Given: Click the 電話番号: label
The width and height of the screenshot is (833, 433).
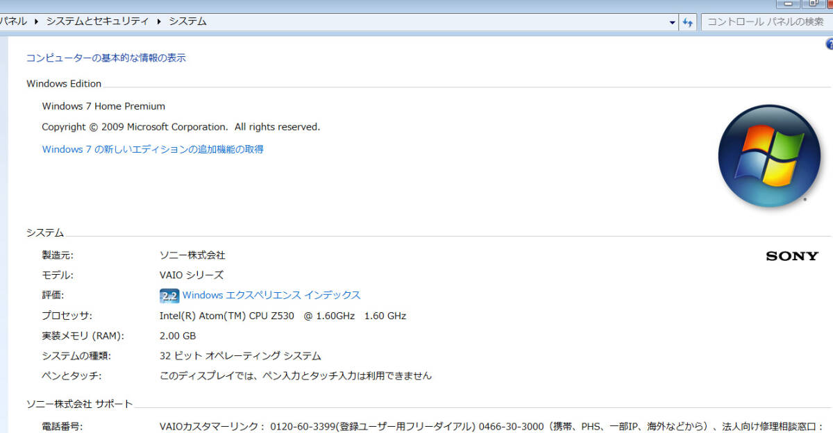Looking at the screenshot, I should 62,427.
